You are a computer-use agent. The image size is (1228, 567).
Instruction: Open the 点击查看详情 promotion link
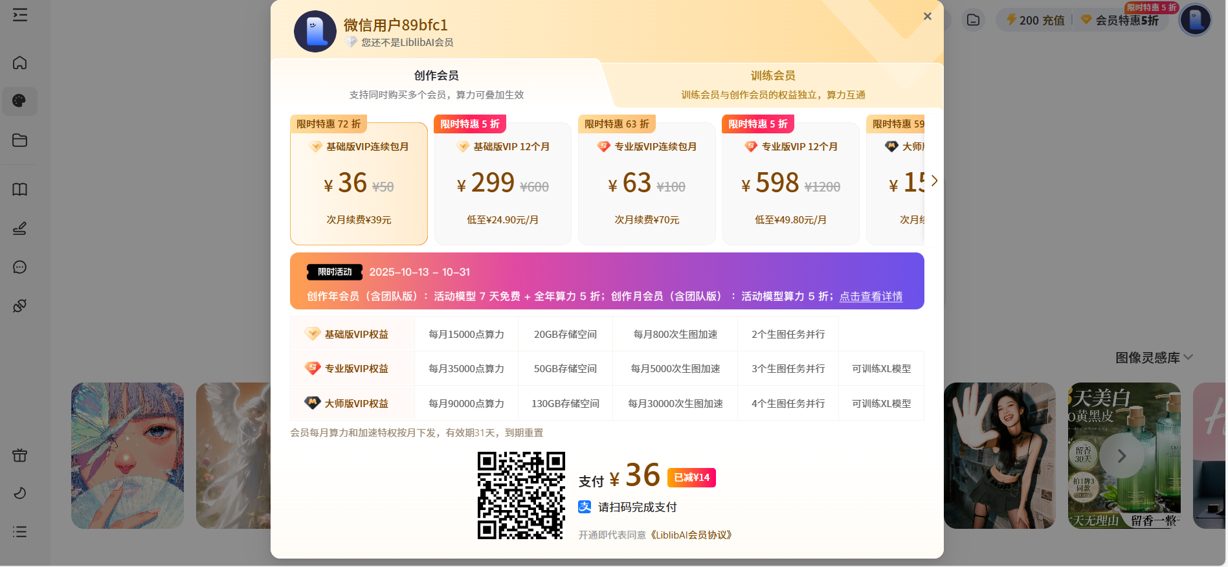(871, 296)
